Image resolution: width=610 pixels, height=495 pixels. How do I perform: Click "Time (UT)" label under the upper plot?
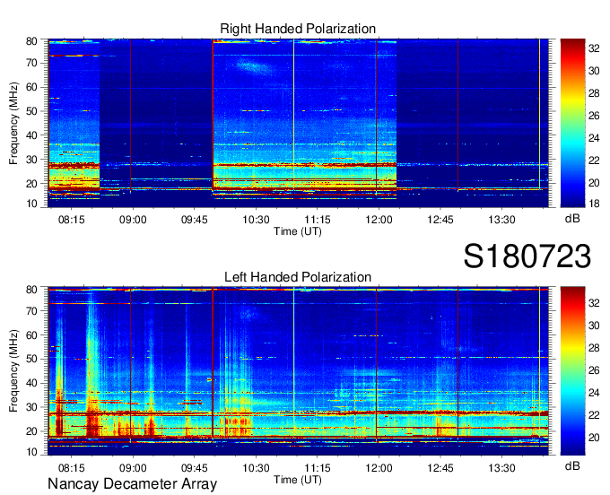pos(298,231)
